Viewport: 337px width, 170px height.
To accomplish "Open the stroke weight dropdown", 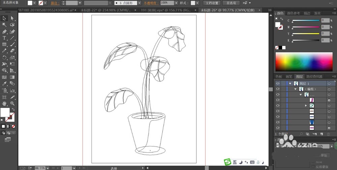I will pyautogui.click(x=80, y=3).
